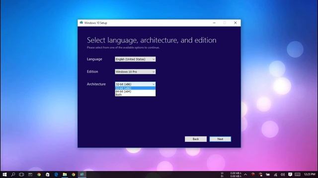
Task: Minimize the Windows 10 Setup window
Action: tap(214, 23)
